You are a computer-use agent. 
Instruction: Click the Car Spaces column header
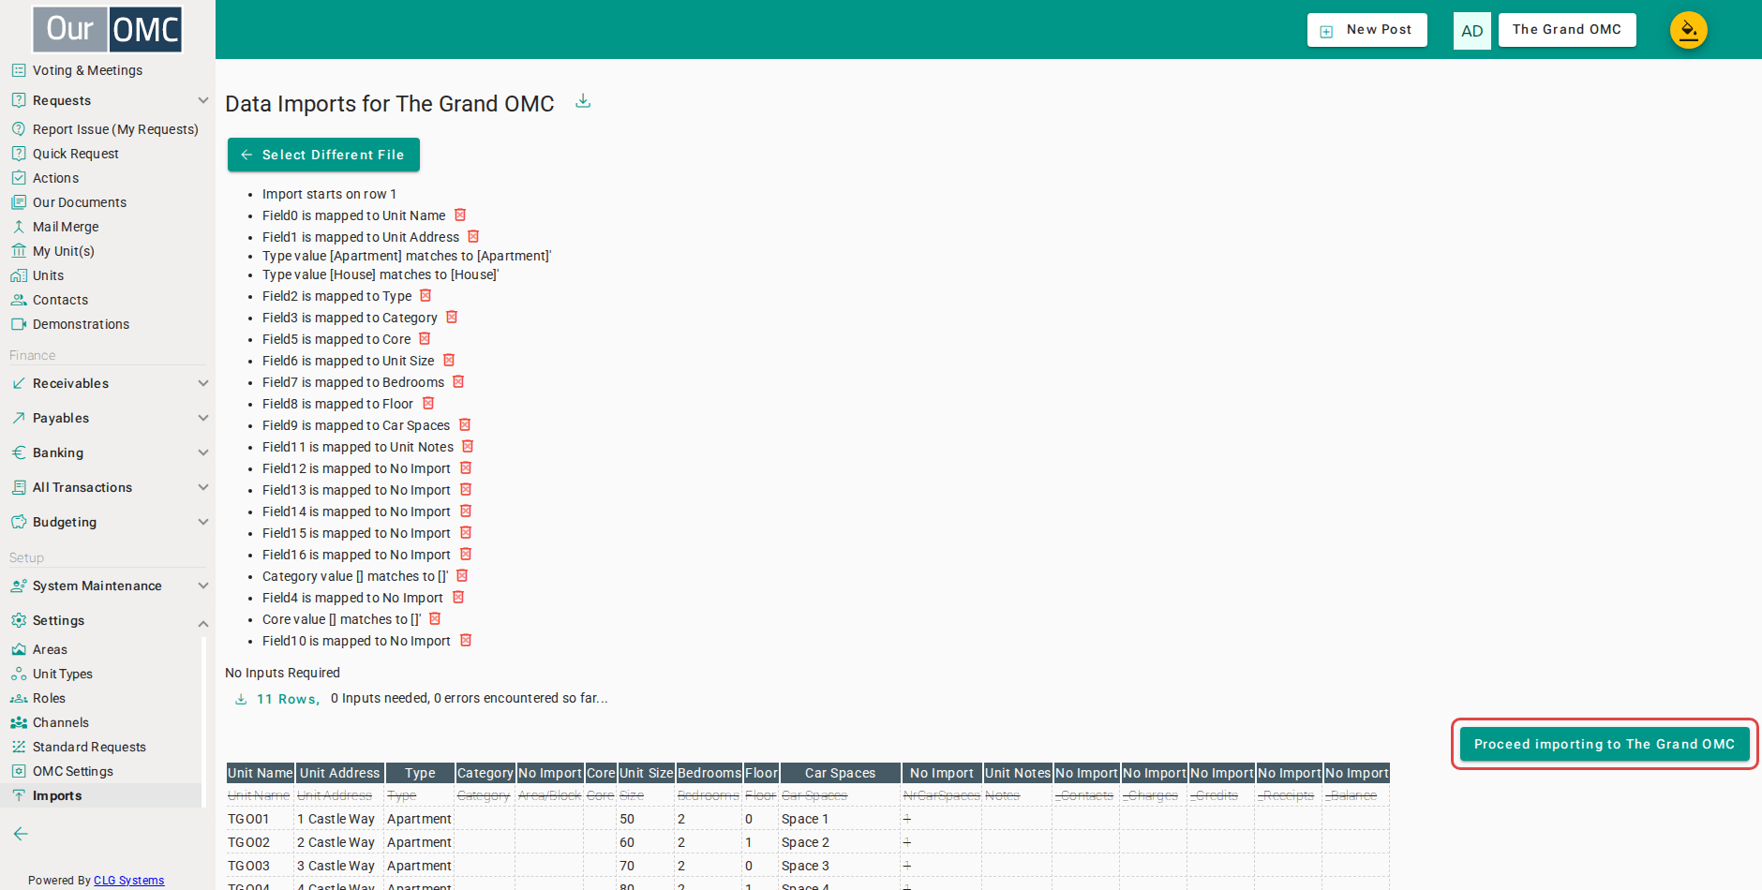(x=840, y=773)
